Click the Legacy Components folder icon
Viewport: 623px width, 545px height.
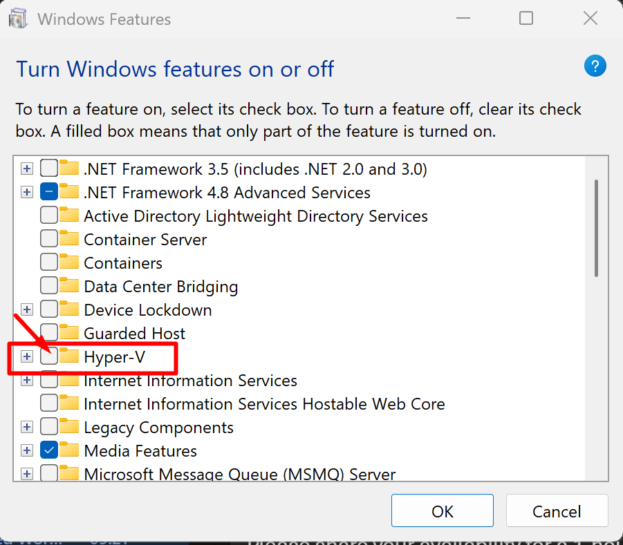point(69,428)
